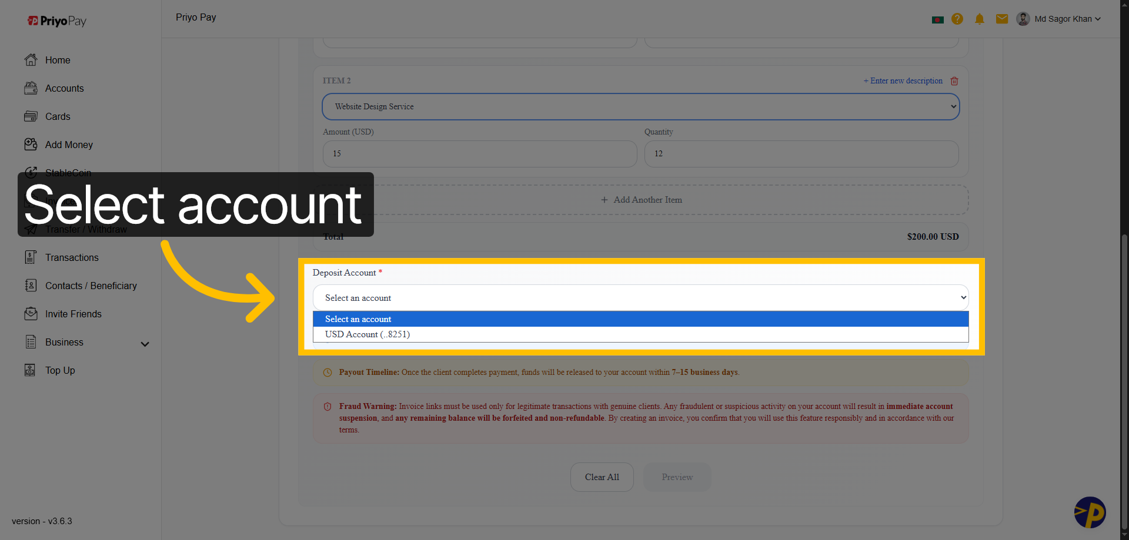1129x540 pixels.
Task: Check messages with the envelope icon
Action: click(1001, 19)
